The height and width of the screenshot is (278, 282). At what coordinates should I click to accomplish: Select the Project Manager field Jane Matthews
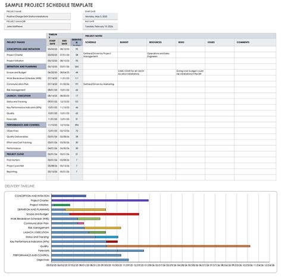37,26
